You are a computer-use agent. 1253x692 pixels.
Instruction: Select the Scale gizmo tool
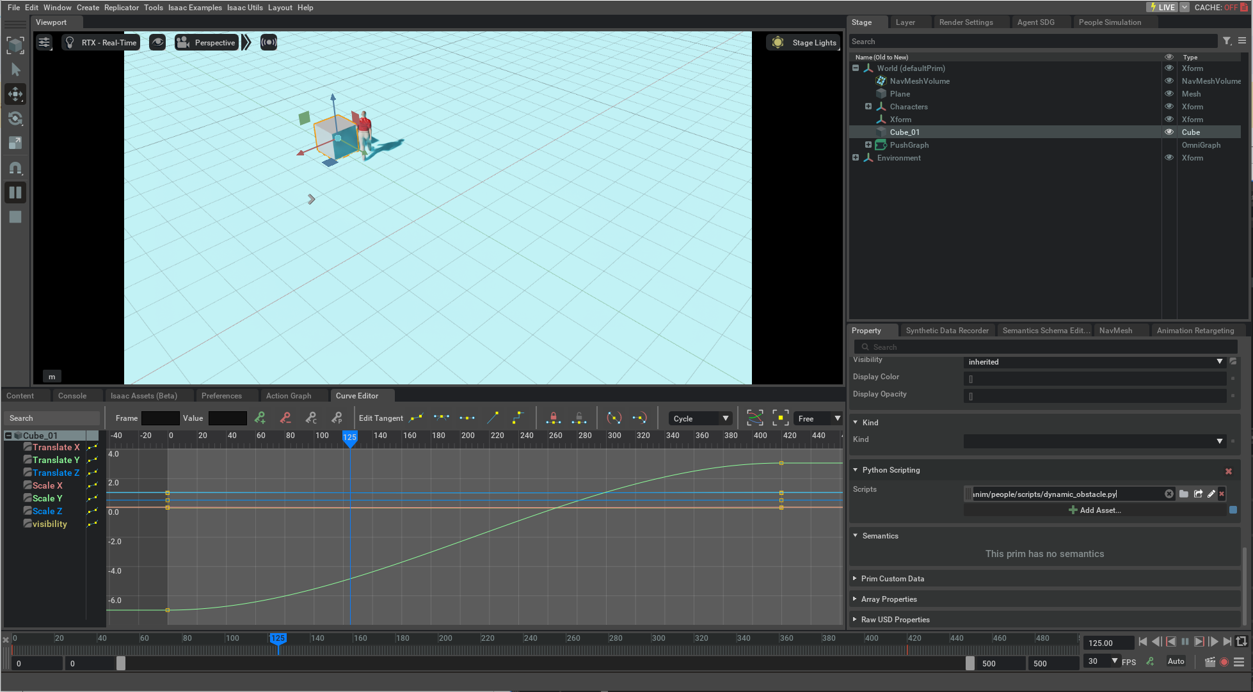15,143
